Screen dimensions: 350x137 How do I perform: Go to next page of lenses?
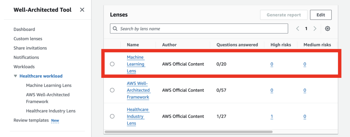click(315, 29)
